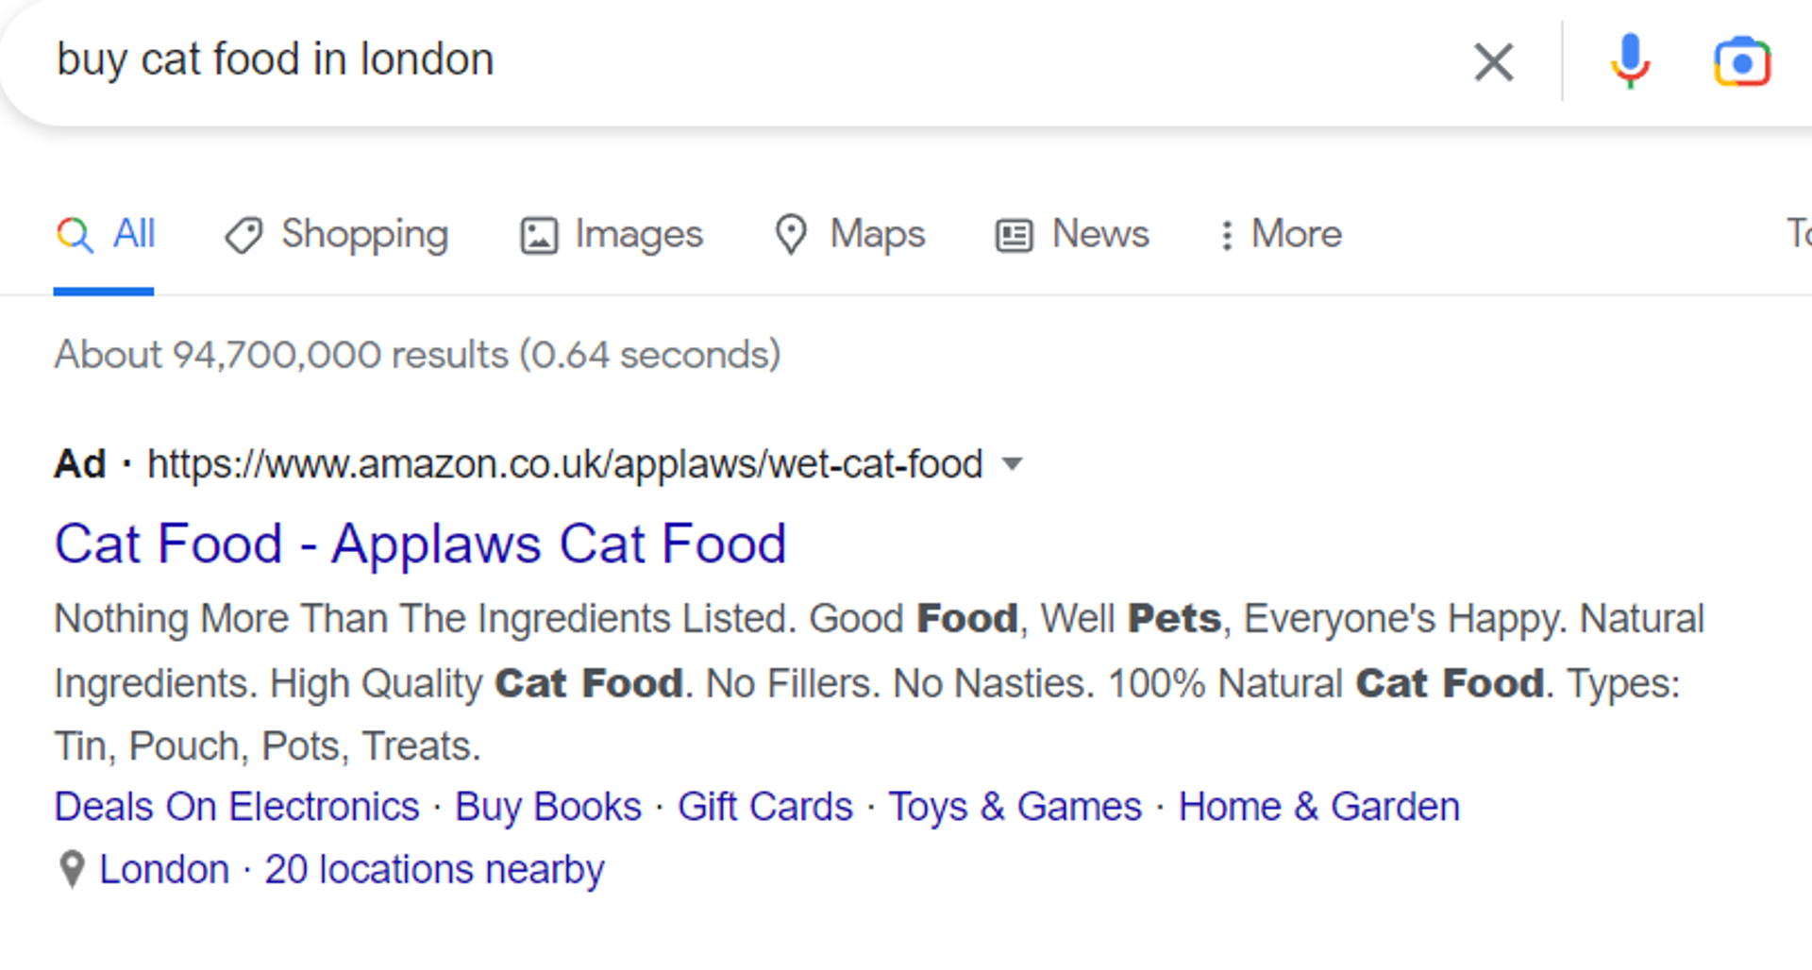Viewport: 1812px width, 970px height.
Task: Open Cat Food - Applaws Cat Food link
Action: click(420, 544)
